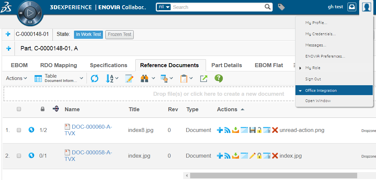Open the All search scope dropdown
The width and height of the screenshot is (376, 180).
point(164,7)
